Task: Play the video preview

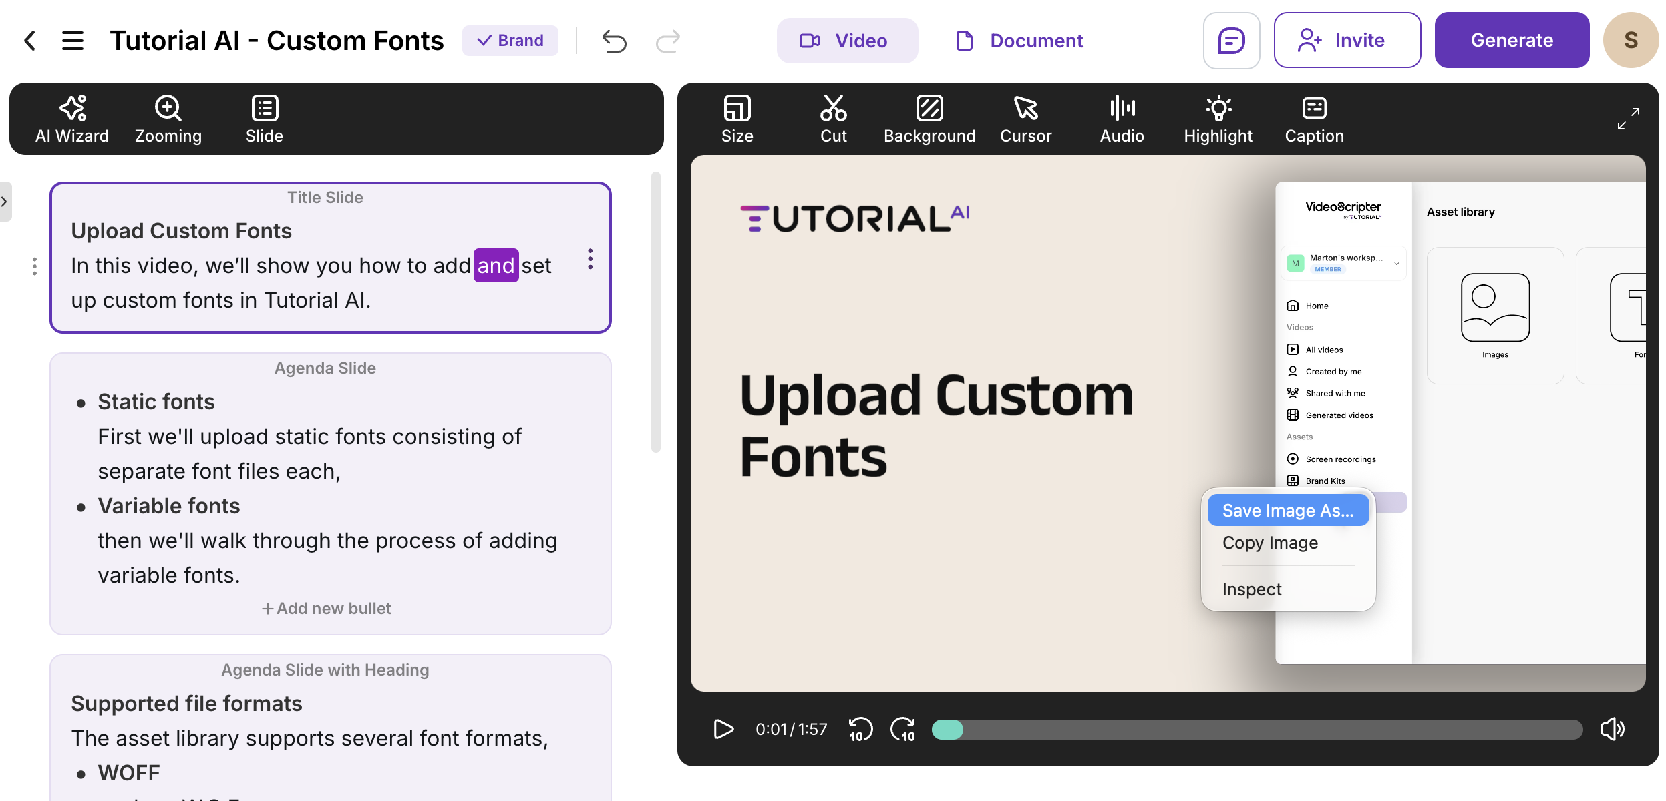Action: pos(723,729)
